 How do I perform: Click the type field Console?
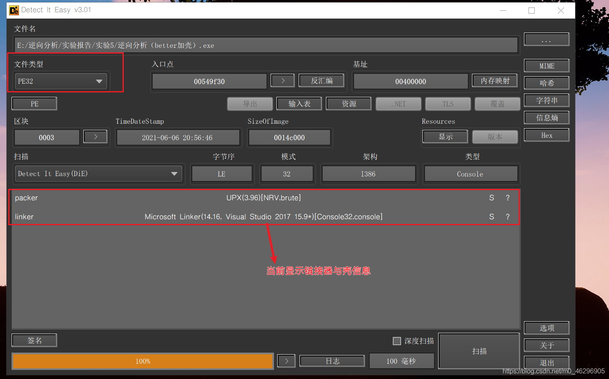tap(470, 174)
